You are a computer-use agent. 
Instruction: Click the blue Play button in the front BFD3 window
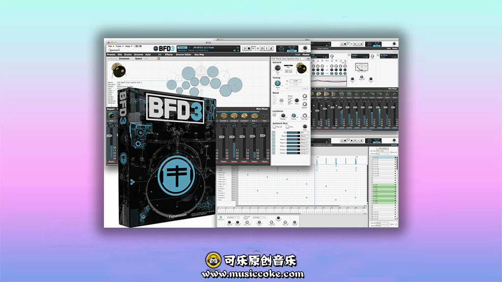click(x=253, y=48)
